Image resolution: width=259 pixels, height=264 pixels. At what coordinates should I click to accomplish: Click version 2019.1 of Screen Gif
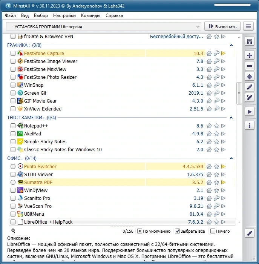pyautogui.click(x=196, y=93)
